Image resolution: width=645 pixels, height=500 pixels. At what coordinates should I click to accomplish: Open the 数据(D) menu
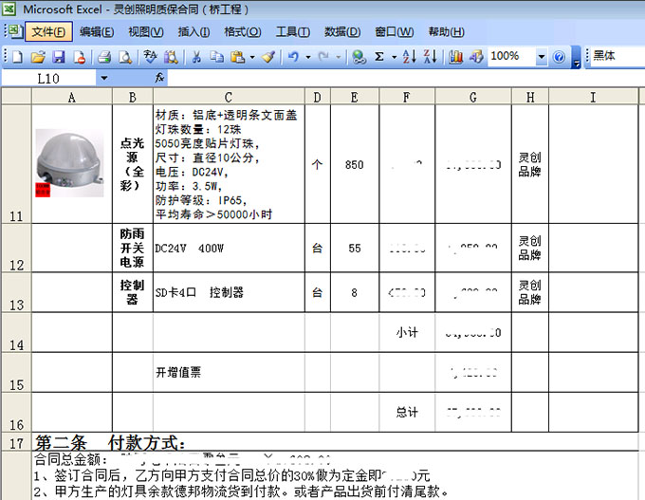click(x=341, y=32)
